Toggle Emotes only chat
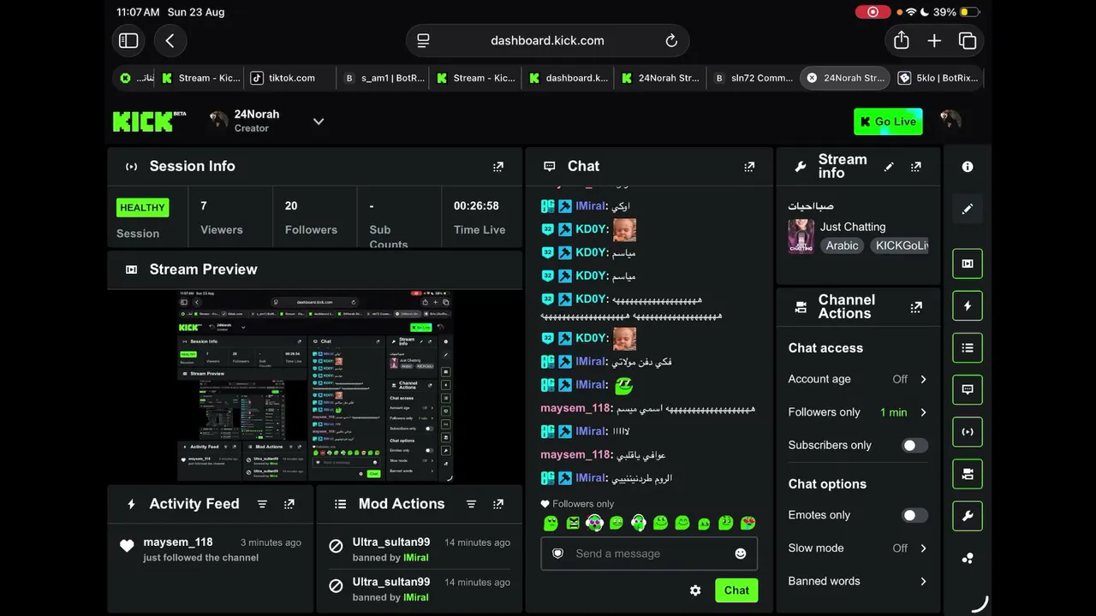Viewport: 1096px width, 616px height. click(x=914, y=516)
